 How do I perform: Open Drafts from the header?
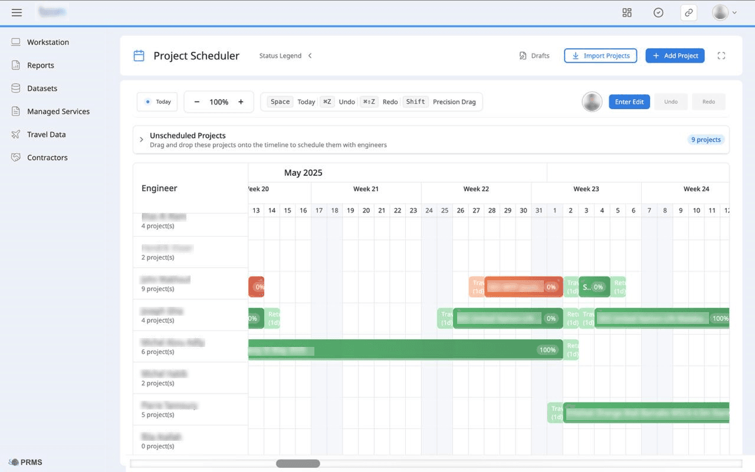point(534,55)
